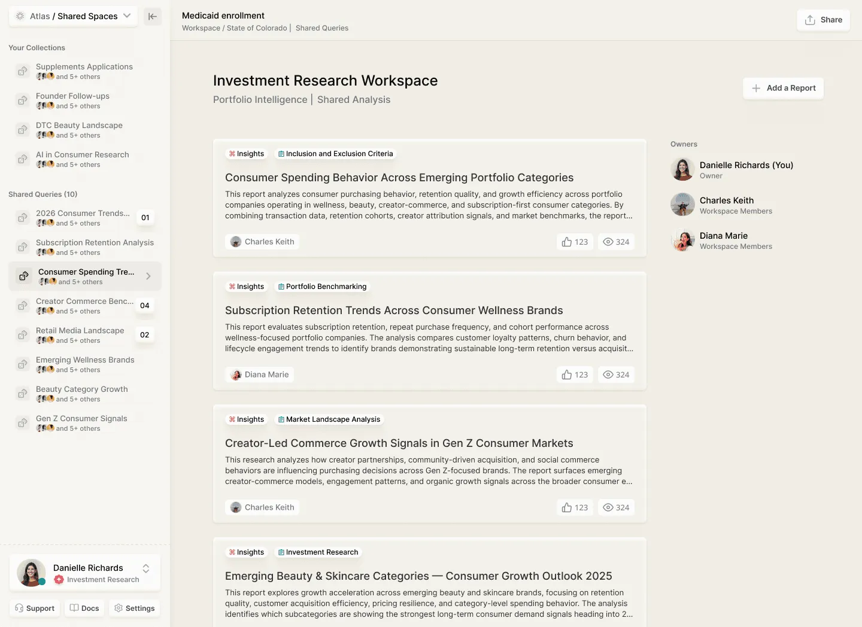Open Settings
This screenshot has height=627, width=862.
click(x=135, y=608)
